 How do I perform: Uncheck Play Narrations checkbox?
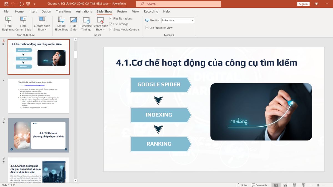pos(111,19)
